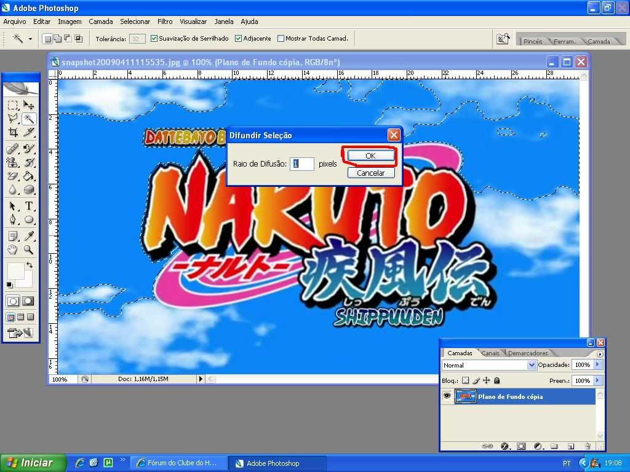Select the Magic Wand tool in toolbox

[28, 119]
